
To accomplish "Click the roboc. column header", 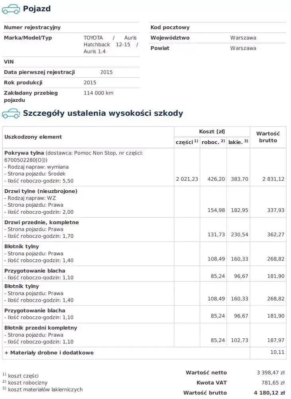I will click(213, 142).
